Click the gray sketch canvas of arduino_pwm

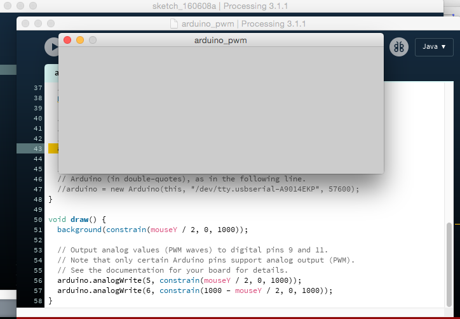pos(221,110)
